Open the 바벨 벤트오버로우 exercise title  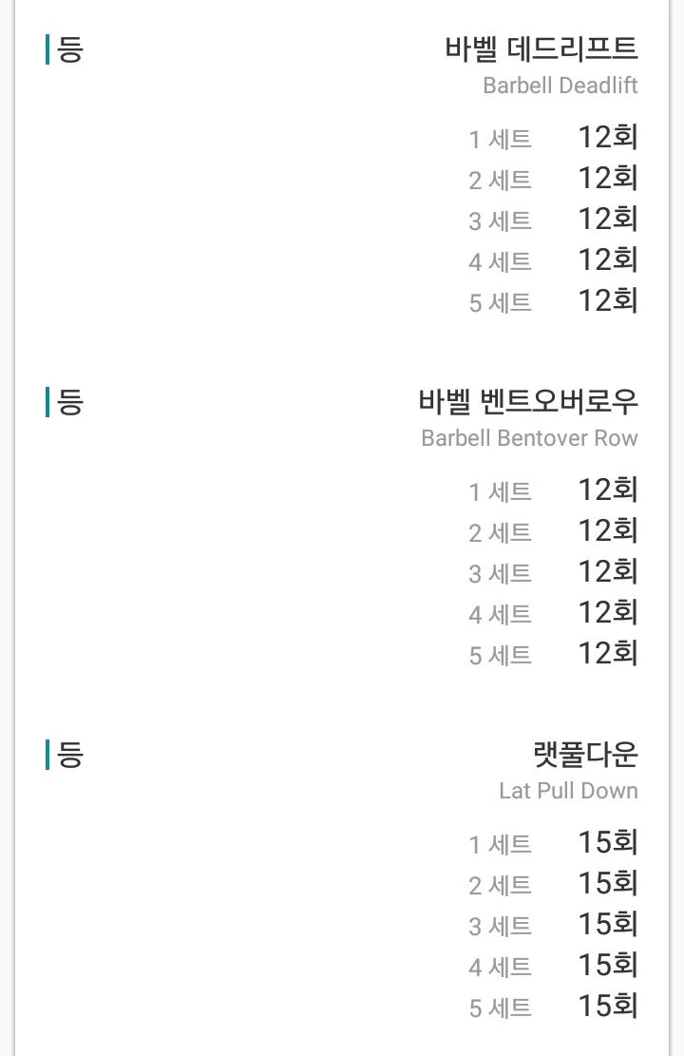528,401
